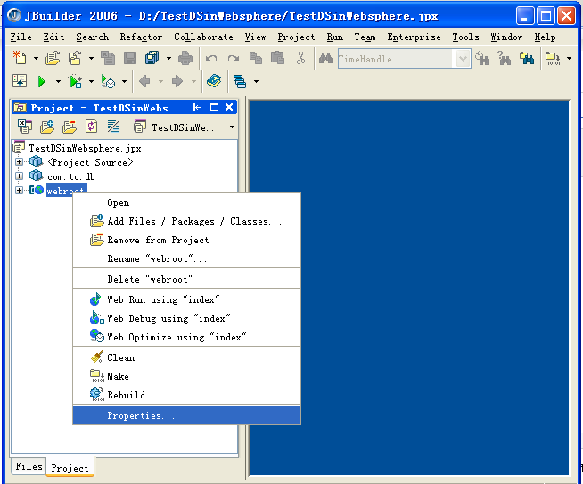Choose Add Files / Packages / Classes...
Screen dimensions: 583x484
(x=186, y=221)
